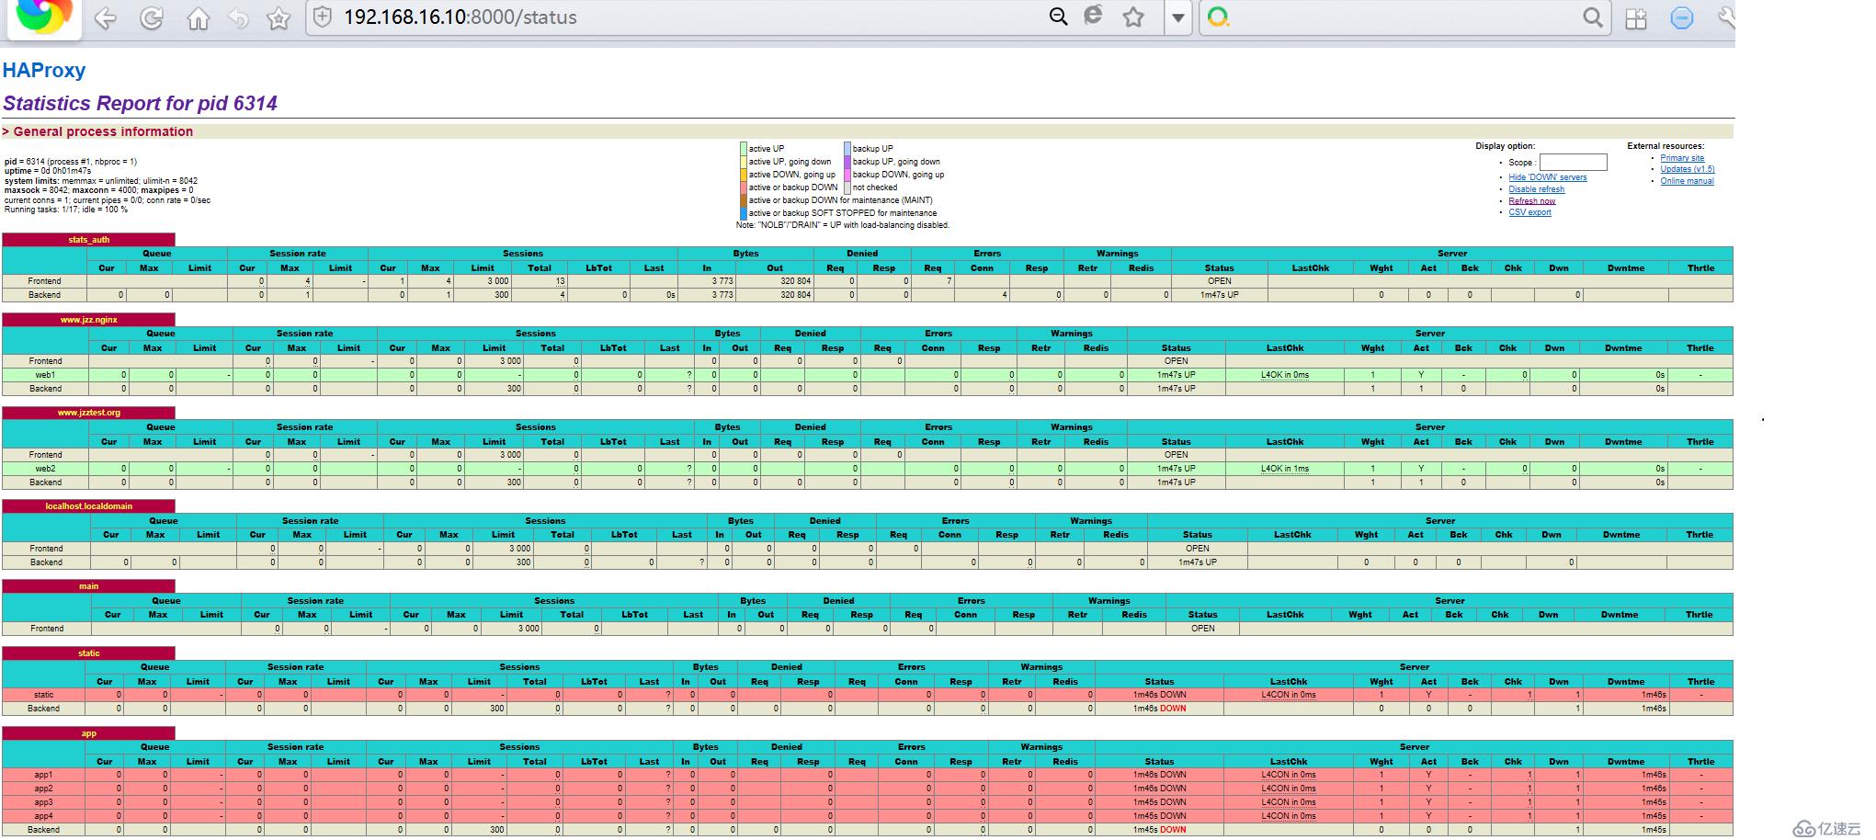Click the search box magnifier icon
This screenshot has width=1876, height=840.
pyautogui.click(x=1593, y=17)
